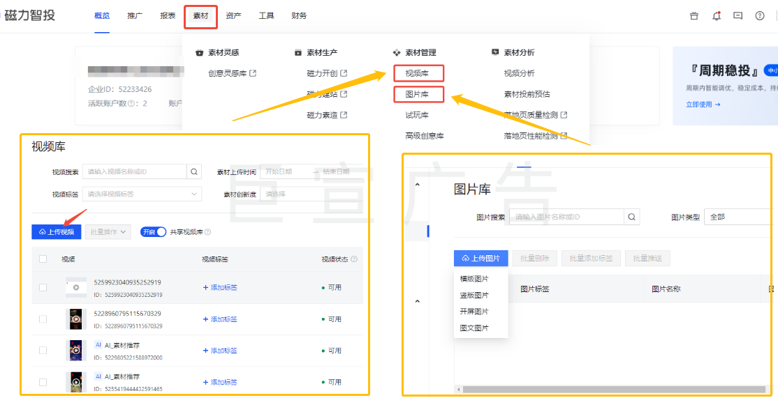This screenshot has width=778, height=398.
Task: Click the AI badge on video ID 5229805221588972000
Action: [x=98, y=345]
